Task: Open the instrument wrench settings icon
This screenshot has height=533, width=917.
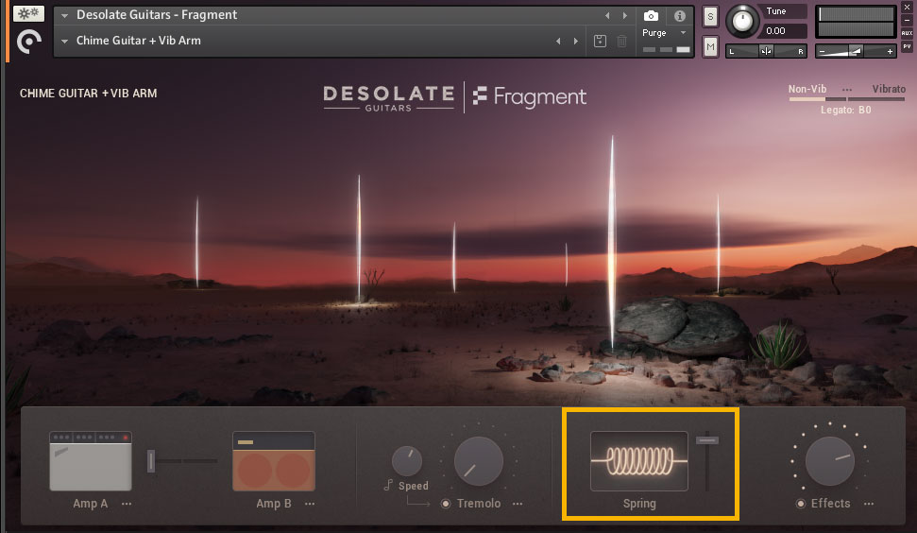Action: click(x=28, y=13)
